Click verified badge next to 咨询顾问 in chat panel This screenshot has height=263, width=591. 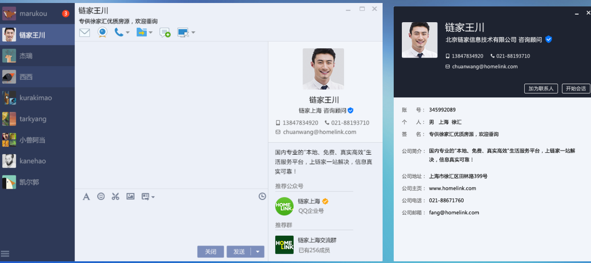coord(350,111)
